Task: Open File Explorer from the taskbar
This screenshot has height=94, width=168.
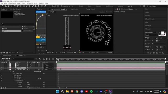Action: coord(67,91)
